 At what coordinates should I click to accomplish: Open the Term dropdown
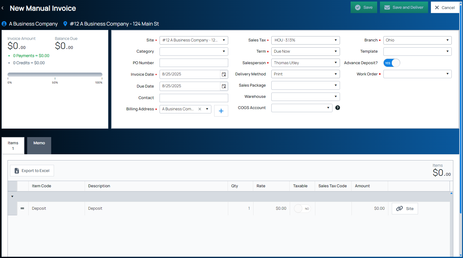click(x=306, y=51)
